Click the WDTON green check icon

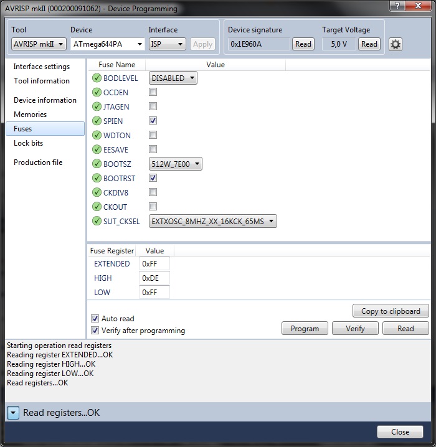(97, 135)
